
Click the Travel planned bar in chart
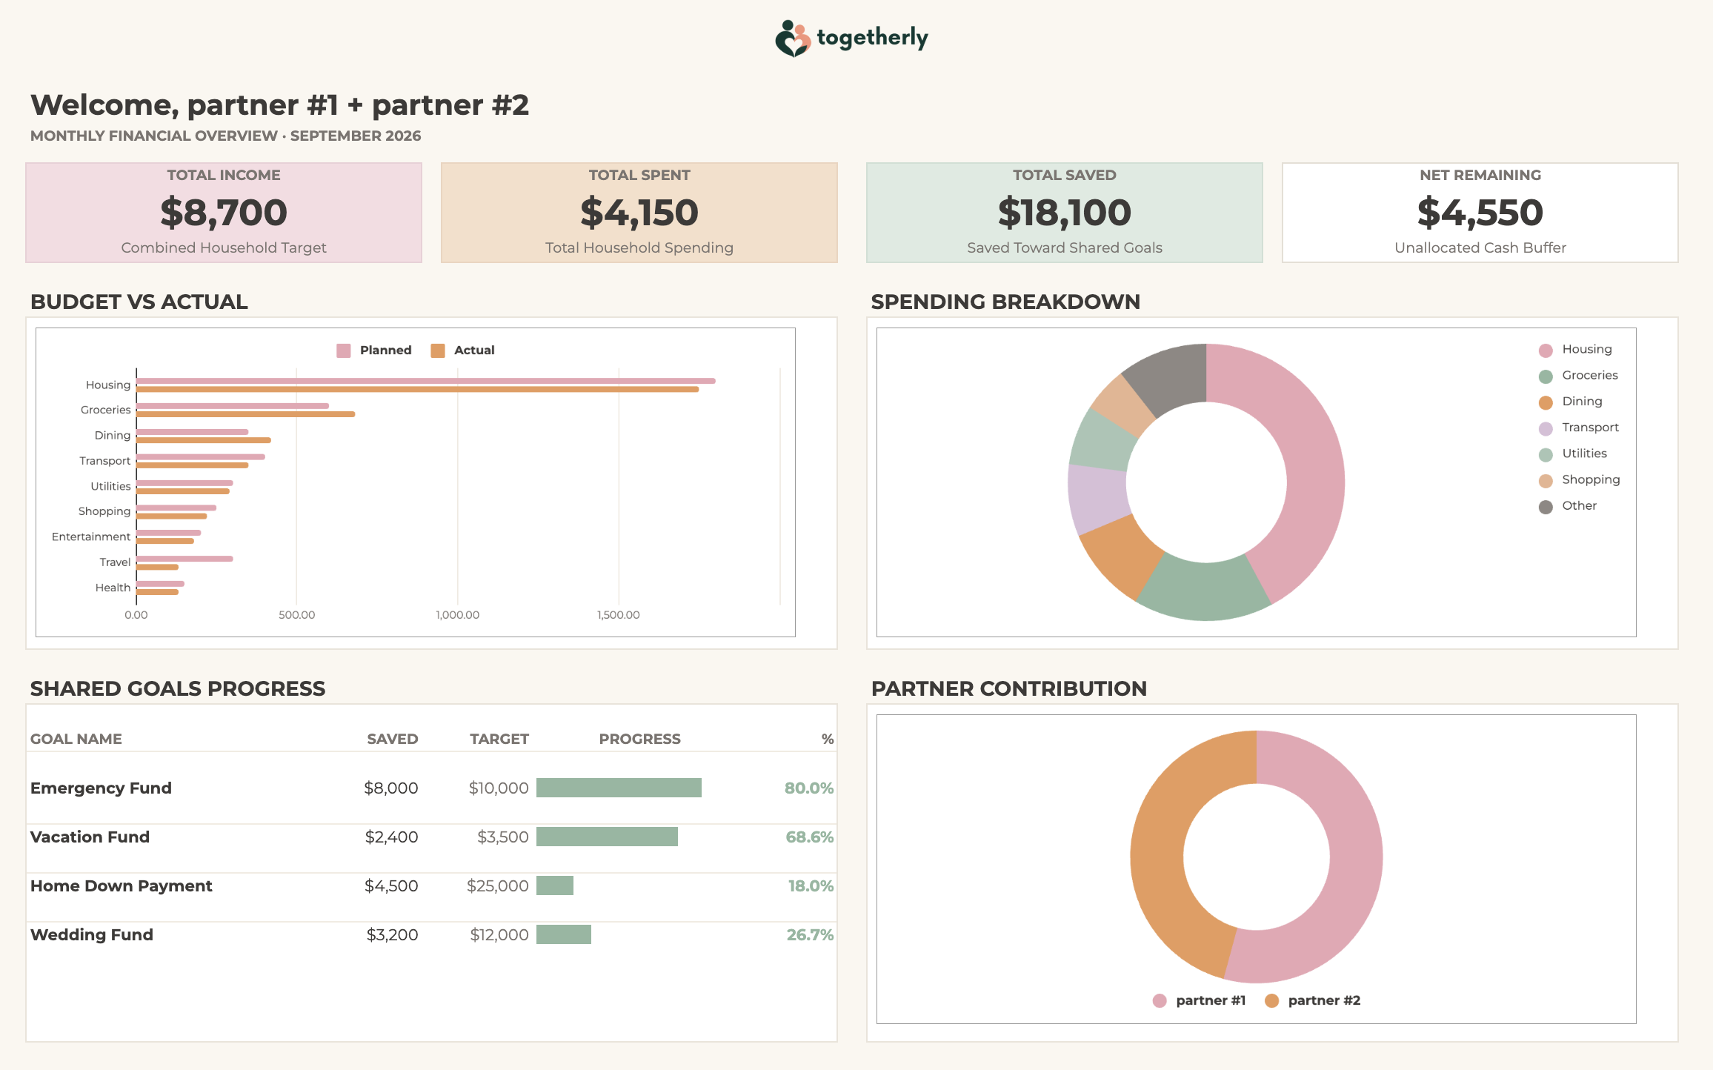(x=184, y=559)
